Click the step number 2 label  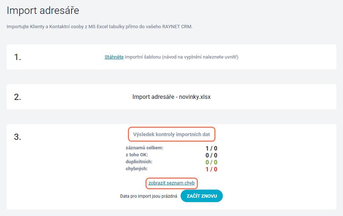click(x=18, y=97)
